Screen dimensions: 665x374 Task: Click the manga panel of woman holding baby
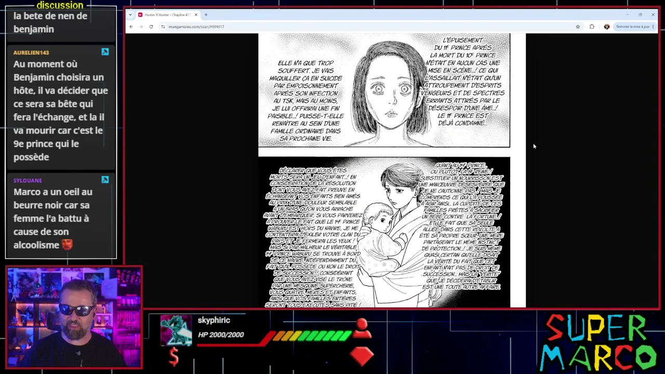pos(384,232)
